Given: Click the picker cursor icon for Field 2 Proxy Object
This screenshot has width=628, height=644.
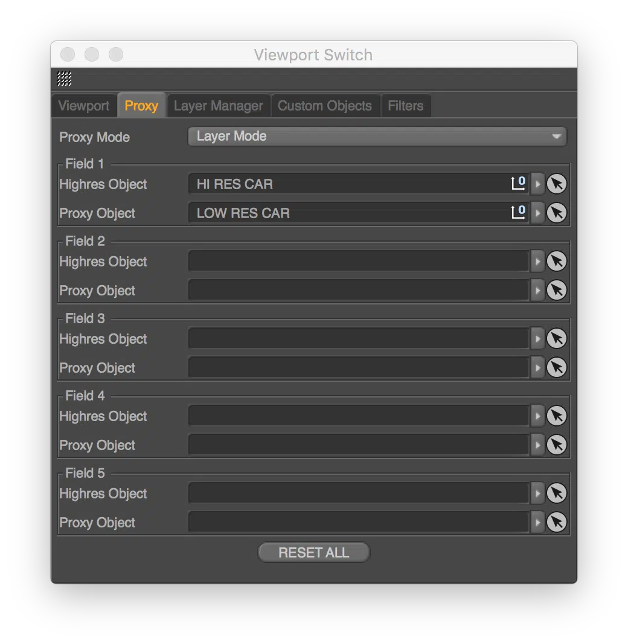Looking at the screenshot, I should point(556,290).
